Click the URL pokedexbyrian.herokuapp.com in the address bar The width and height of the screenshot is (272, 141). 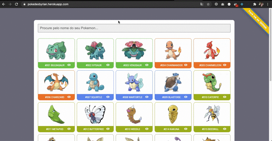point(48,4)
